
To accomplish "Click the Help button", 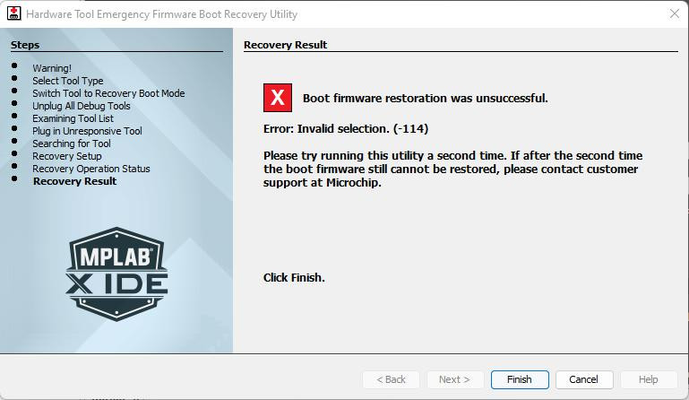I will (x=648, y=379).
